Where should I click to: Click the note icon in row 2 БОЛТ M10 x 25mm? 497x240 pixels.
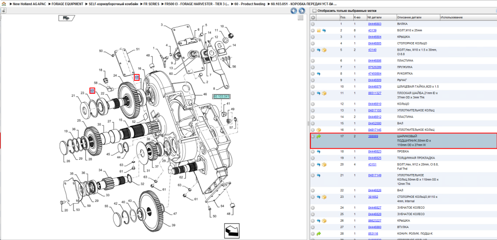pos(319,31)
